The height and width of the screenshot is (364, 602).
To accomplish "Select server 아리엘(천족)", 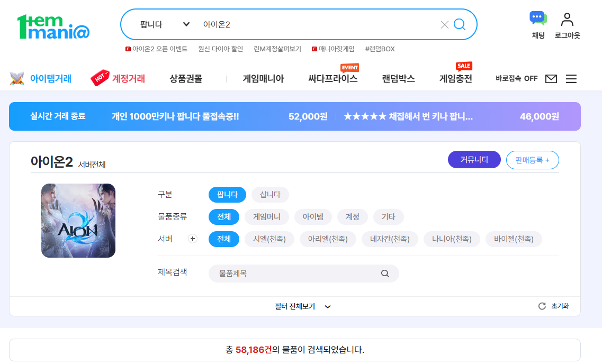I will (328, 239).
